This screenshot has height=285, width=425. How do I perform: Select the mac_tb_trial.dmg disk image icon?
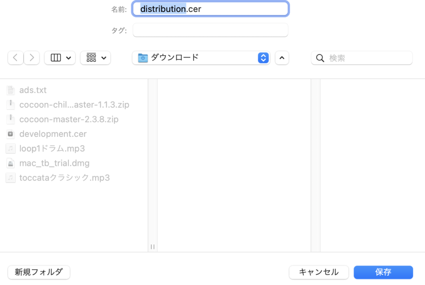point(11,163)
